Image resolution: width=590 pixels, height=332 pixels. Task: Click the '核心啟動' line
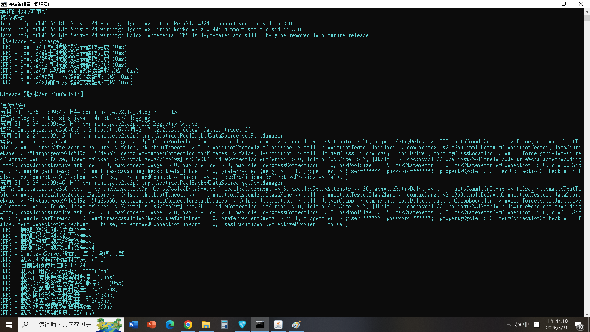tap(12, 18)
